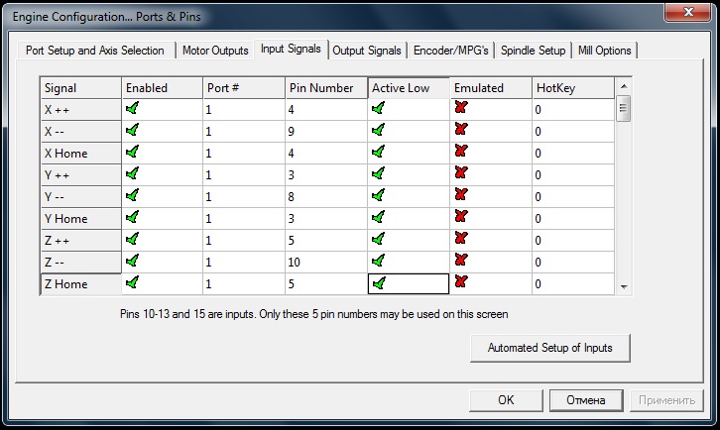Click the Active Low checkmark for X --
Image resolution: width=720 pixels, height=430 pixels.
tap(378, 131)
